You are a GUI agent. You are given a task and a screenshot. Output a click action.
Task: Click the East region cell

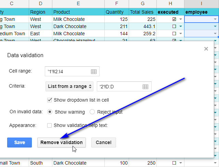pos(40,34)
